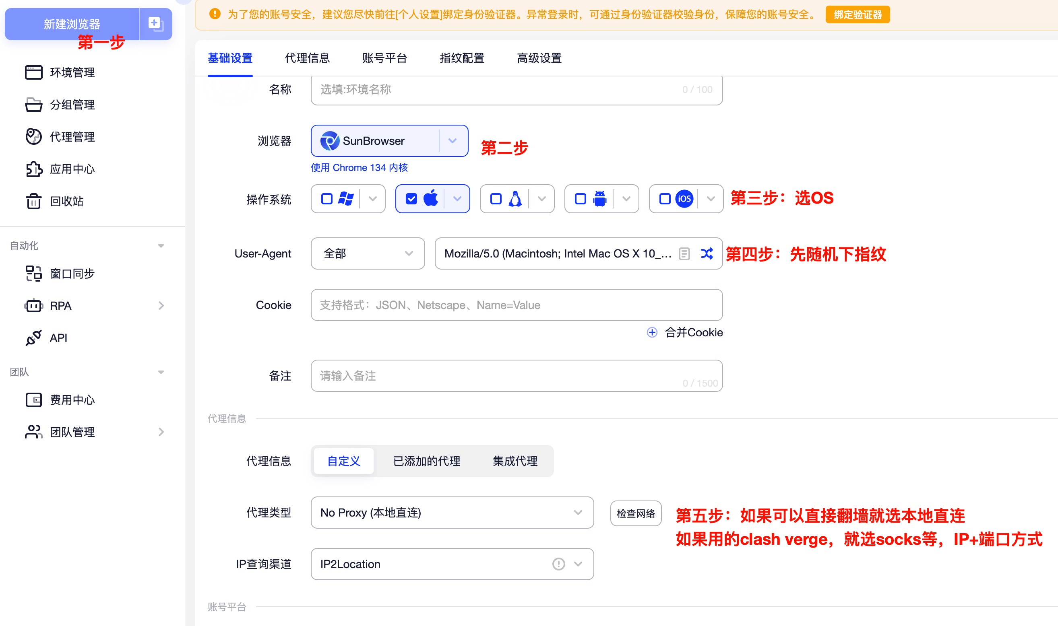Expand the User-Agent 全部 dropdown
The height and width of the screenshot is (626, 1058).
pyautogui.click(x=367, y=253)
